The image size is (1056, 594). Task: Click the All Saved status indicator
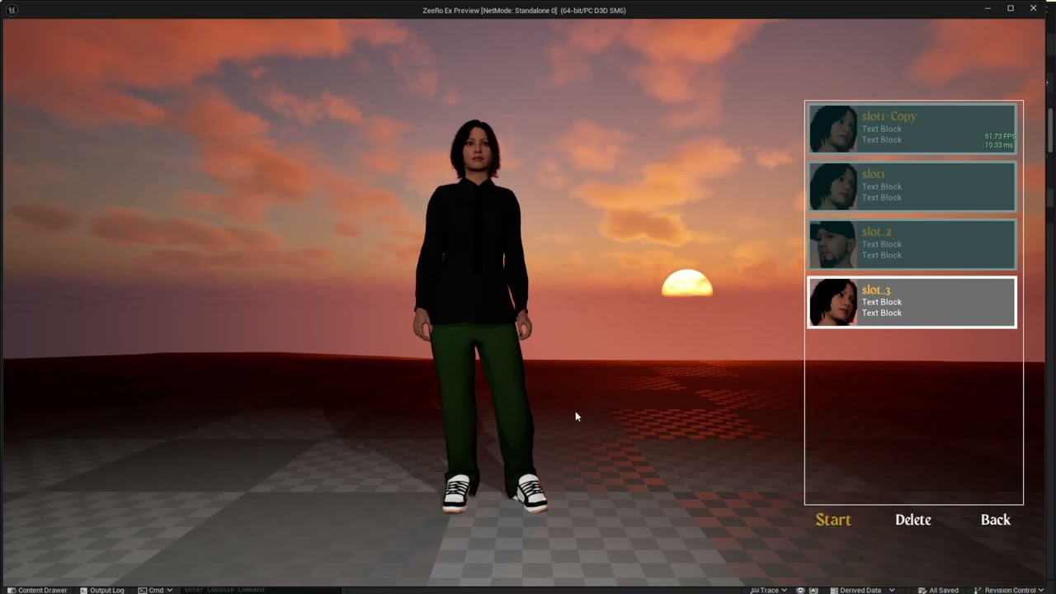938,590
